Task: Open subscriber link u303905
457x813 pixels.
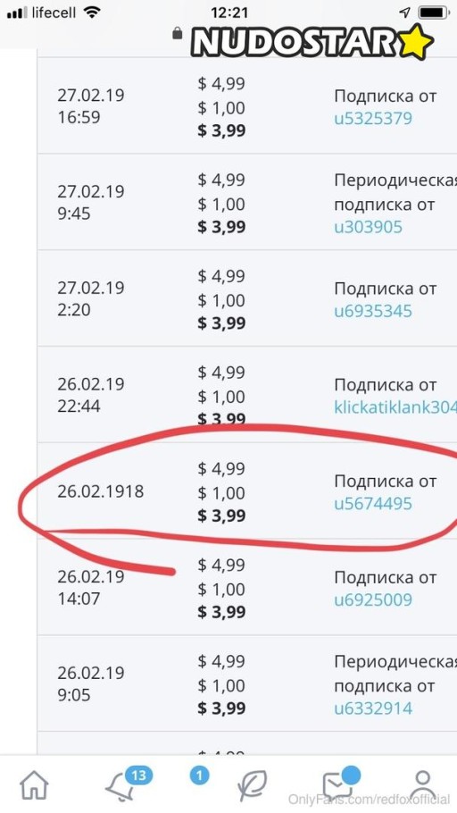Action: click(x=368, y=227)
